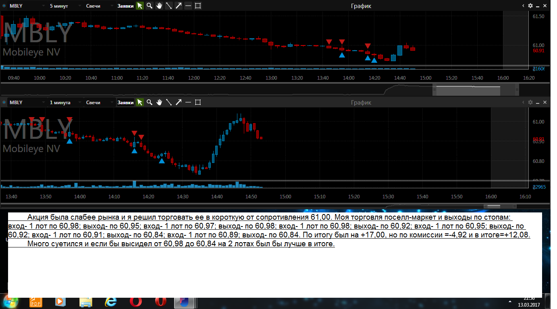
Task: Open Свечи chart type dropdown on bottom chart
Action: point(99,102)
